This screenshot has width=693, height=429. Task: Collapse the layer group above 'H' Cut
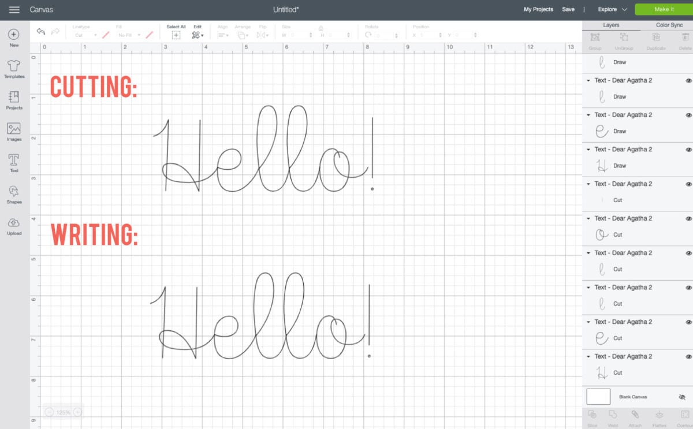tap(588, 357)
